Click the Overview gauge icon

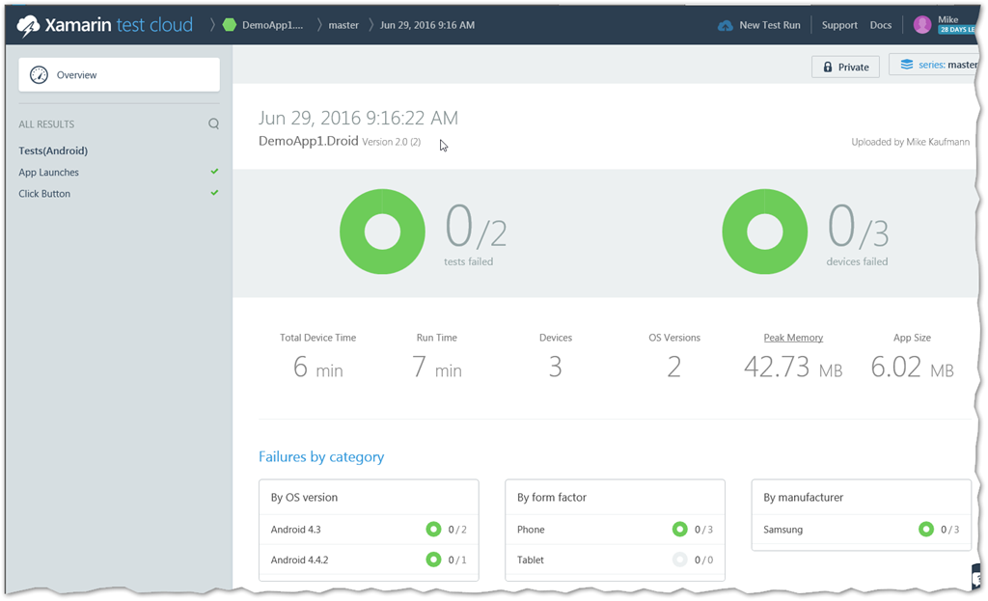pyautogui.click(x=39, y=75)
